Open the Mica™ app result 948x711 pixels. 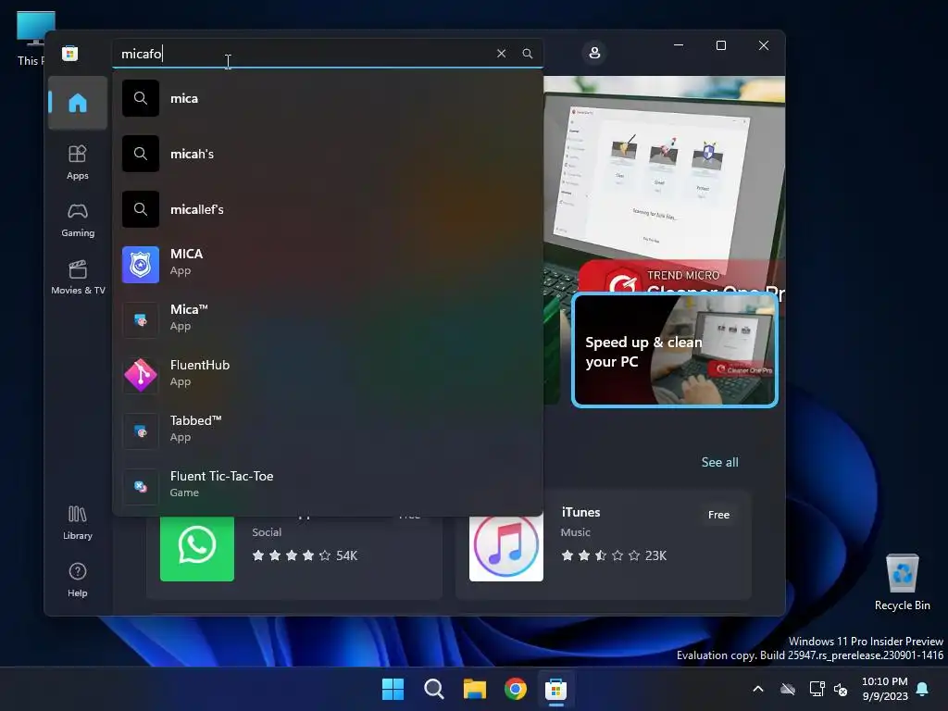(x=328, y=319)
